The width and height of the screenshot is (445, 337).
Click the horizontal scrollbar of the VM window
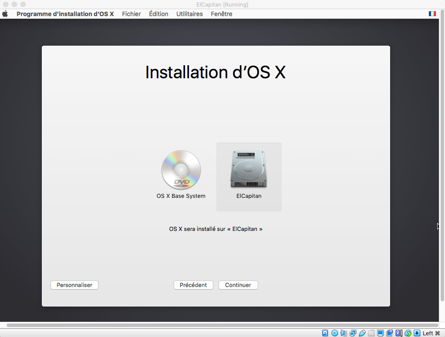tap(222, 325)
